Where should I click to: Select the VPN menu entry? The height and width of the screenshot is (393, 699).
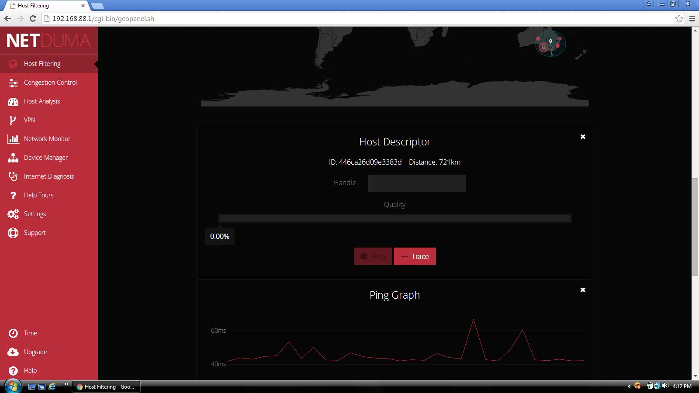[49, 120]
